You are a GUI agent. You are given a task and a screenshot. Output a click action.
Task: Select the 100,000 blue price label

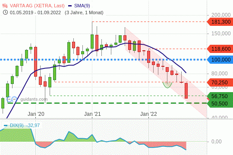(220, 60)
